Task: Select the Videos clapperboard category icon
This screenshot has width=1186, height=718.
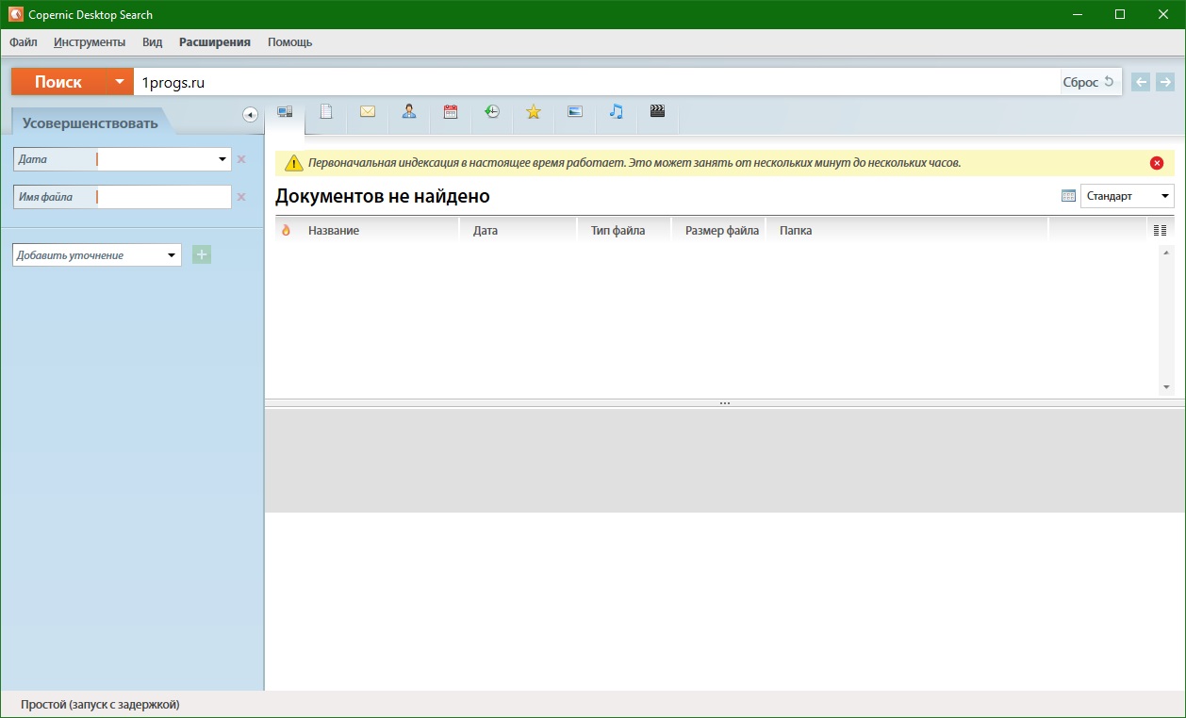Action: tap(658, 111)
